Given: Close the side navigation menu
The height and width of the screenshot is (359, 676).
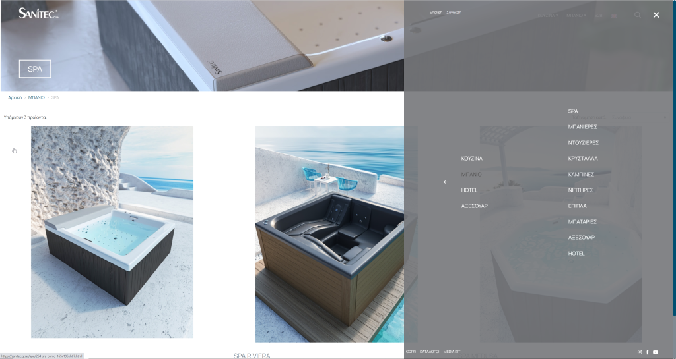Looking at the screenshot, I should coord(656,15).
